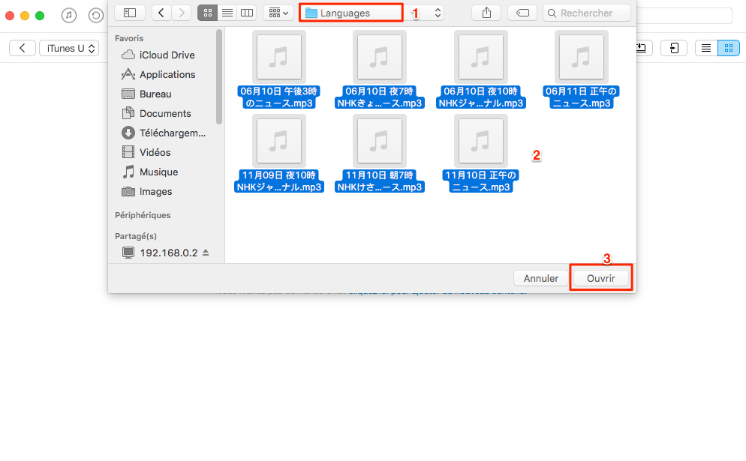746x461 pixels.
Task: Click the music note icon in main window
Action: click(x=69, y=15)
